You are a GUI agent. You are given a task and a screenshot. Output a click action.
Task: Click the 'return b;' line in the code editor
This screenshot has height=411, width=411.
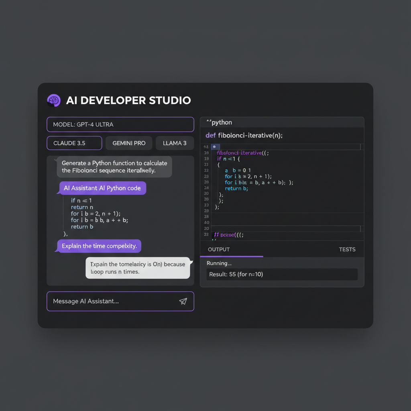(x=236, y=189)
